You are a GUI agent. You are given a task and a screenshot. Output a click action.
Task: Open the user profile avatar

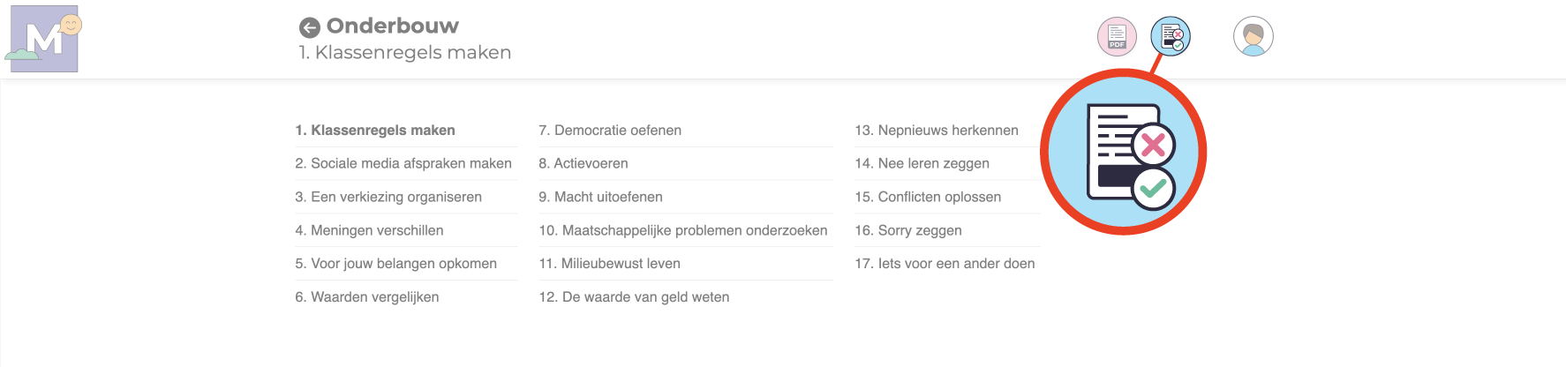(1253, 37)
